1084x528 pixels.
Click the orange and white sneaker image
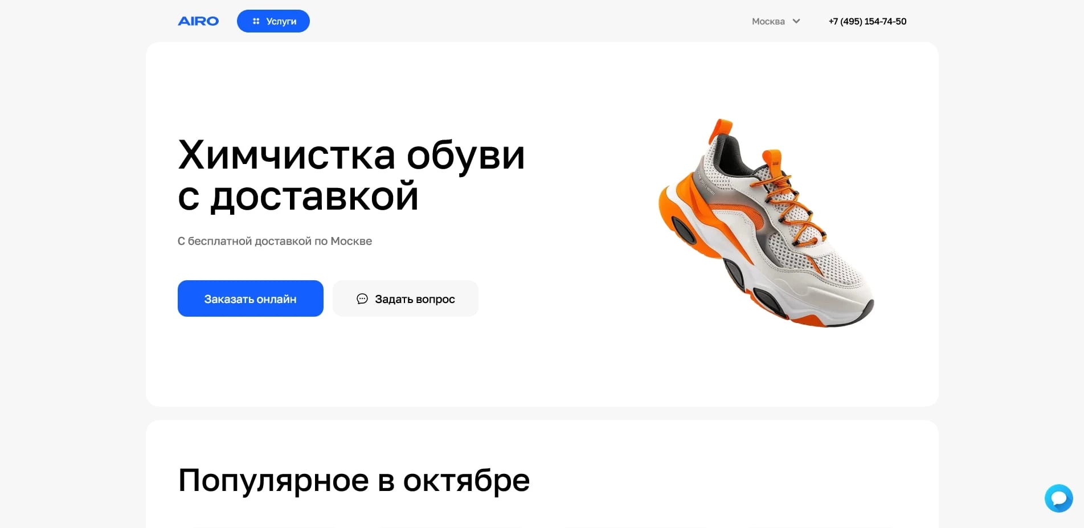pyautogui.click(x=766, y=223)
